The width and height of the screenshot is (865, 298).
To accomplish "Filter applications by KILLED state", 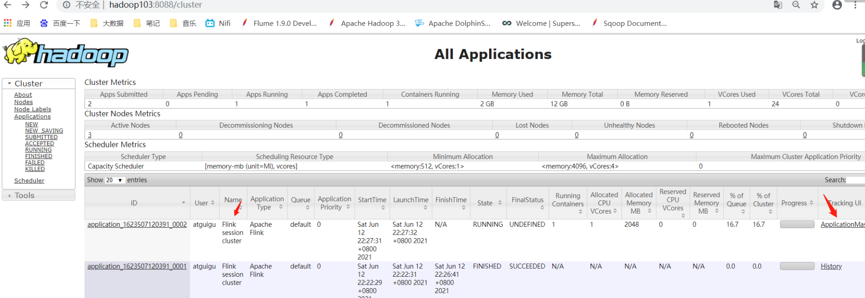I will 35,169.
